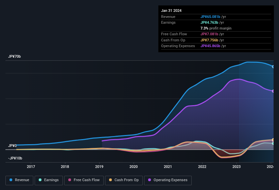Toggle the Free Cash Flow legend button
279x190 pixels.
pos(84,180)
